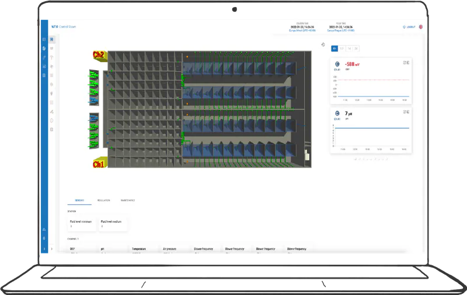Expand the pH chart card
Screen dimensions: 467x295
(405, 111)
